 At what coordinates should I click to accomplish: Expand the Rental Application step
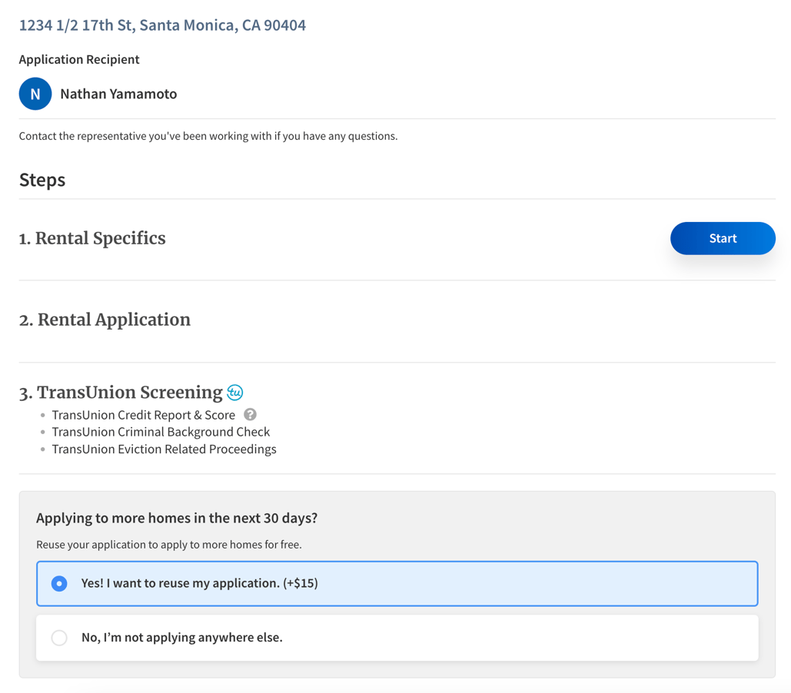[105, 320]
